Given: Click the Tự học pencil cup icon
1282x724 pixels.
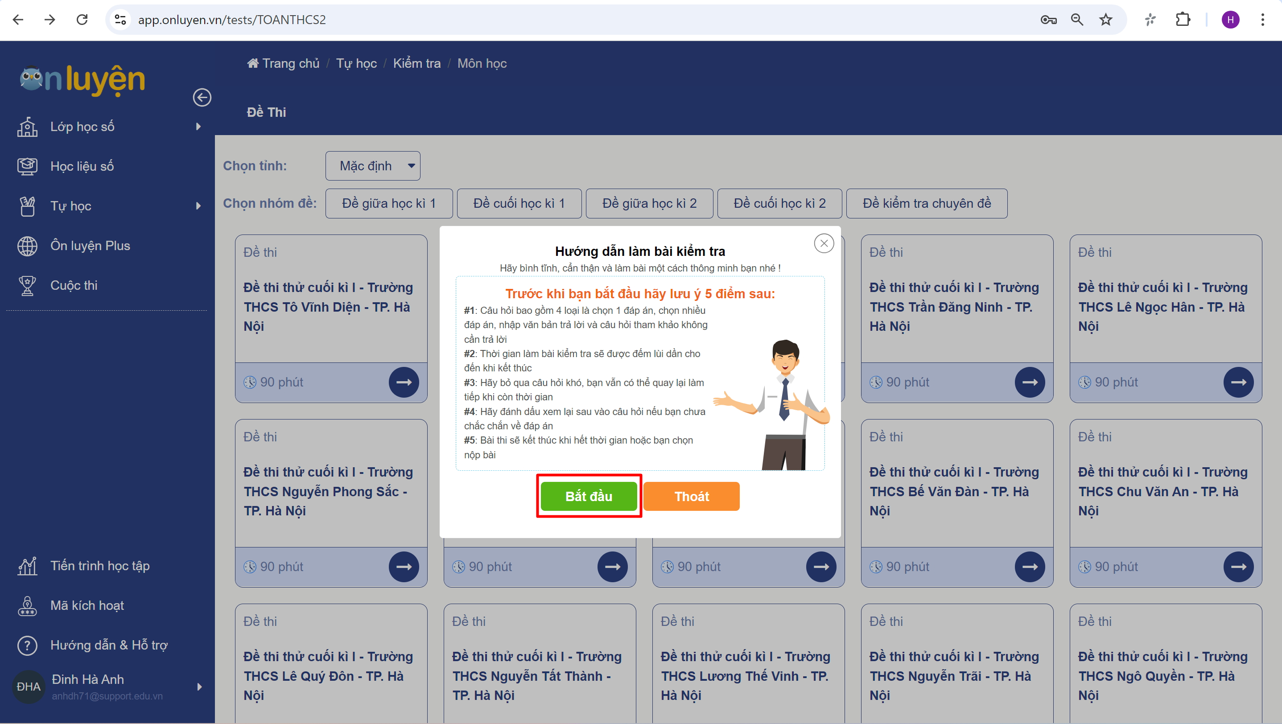Looking at the screenshot, I should 27,206.
